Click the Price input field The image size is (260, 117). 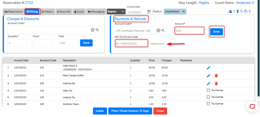(42, 43)
